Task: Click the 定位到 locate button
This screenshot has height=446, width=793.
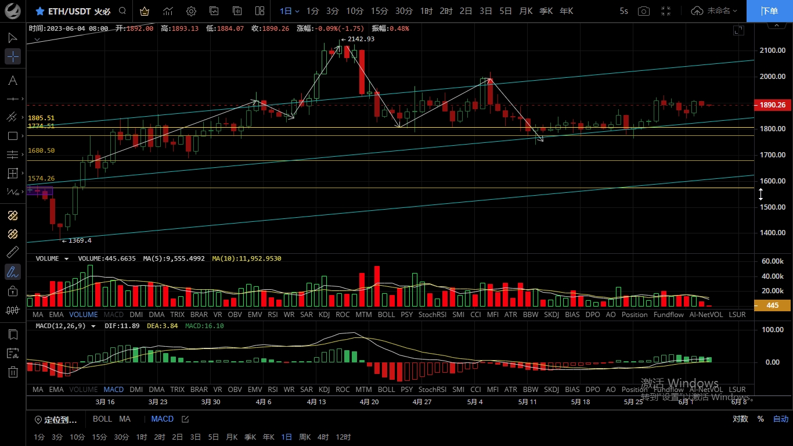Action: (x=56, y=419)
